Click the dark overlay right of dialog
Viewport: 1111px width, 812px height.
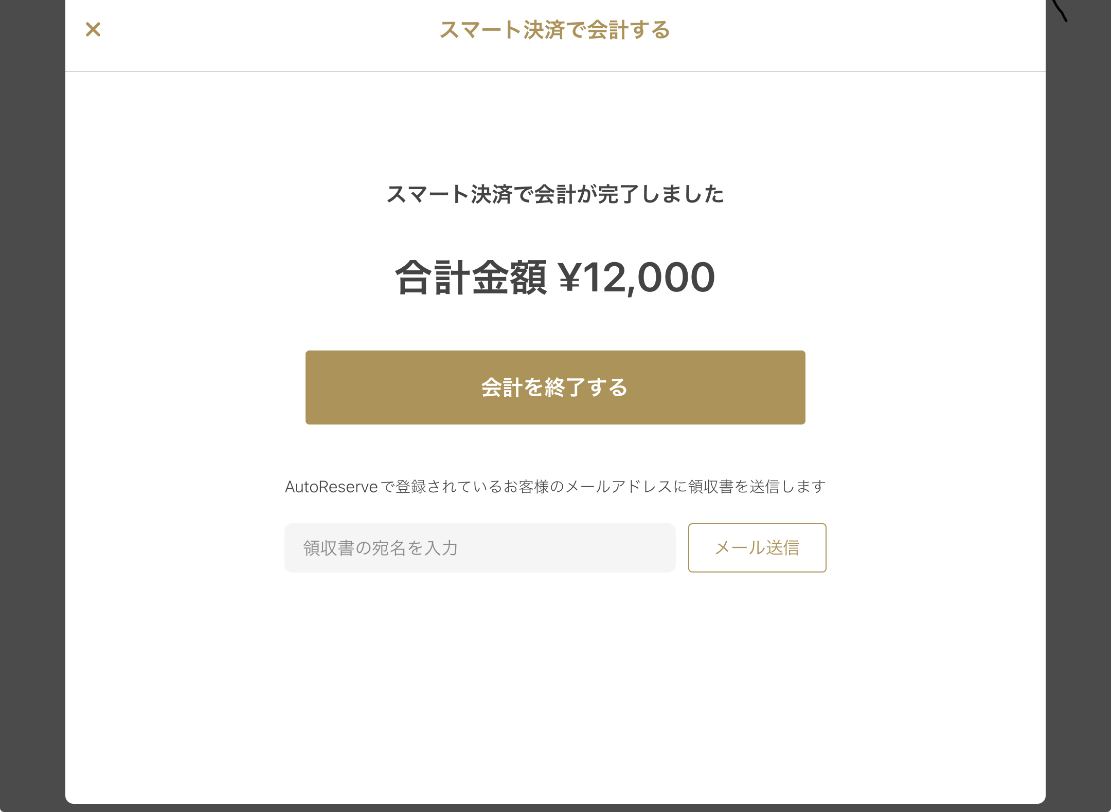click(x=1079, y=406)
